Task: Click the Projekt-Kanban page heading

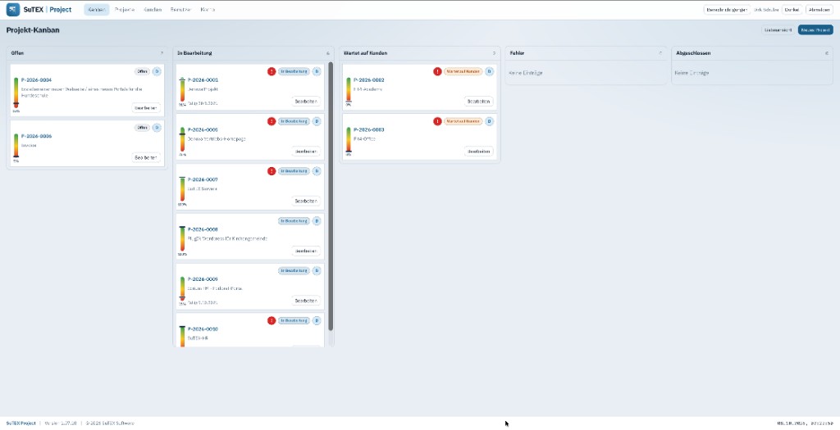Action: (x=33, y=30)
